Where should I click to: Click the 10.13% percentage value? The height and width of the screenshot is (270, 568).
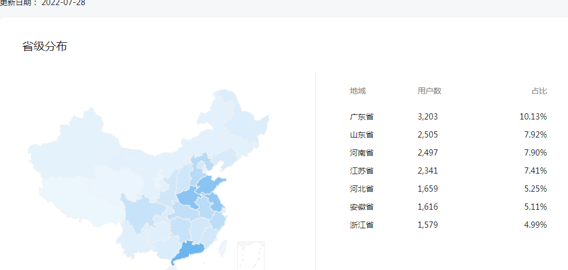533,117
